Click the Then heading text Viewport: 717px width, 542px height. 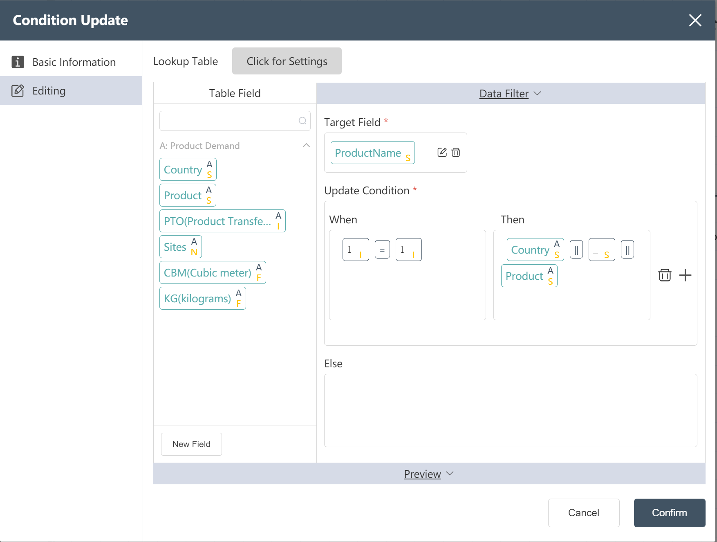513,220
